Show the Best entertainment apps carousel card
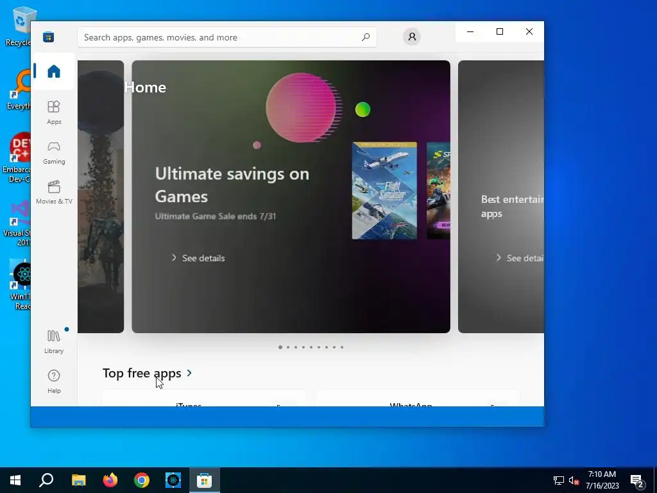657x493 pixels. point(501,196)
